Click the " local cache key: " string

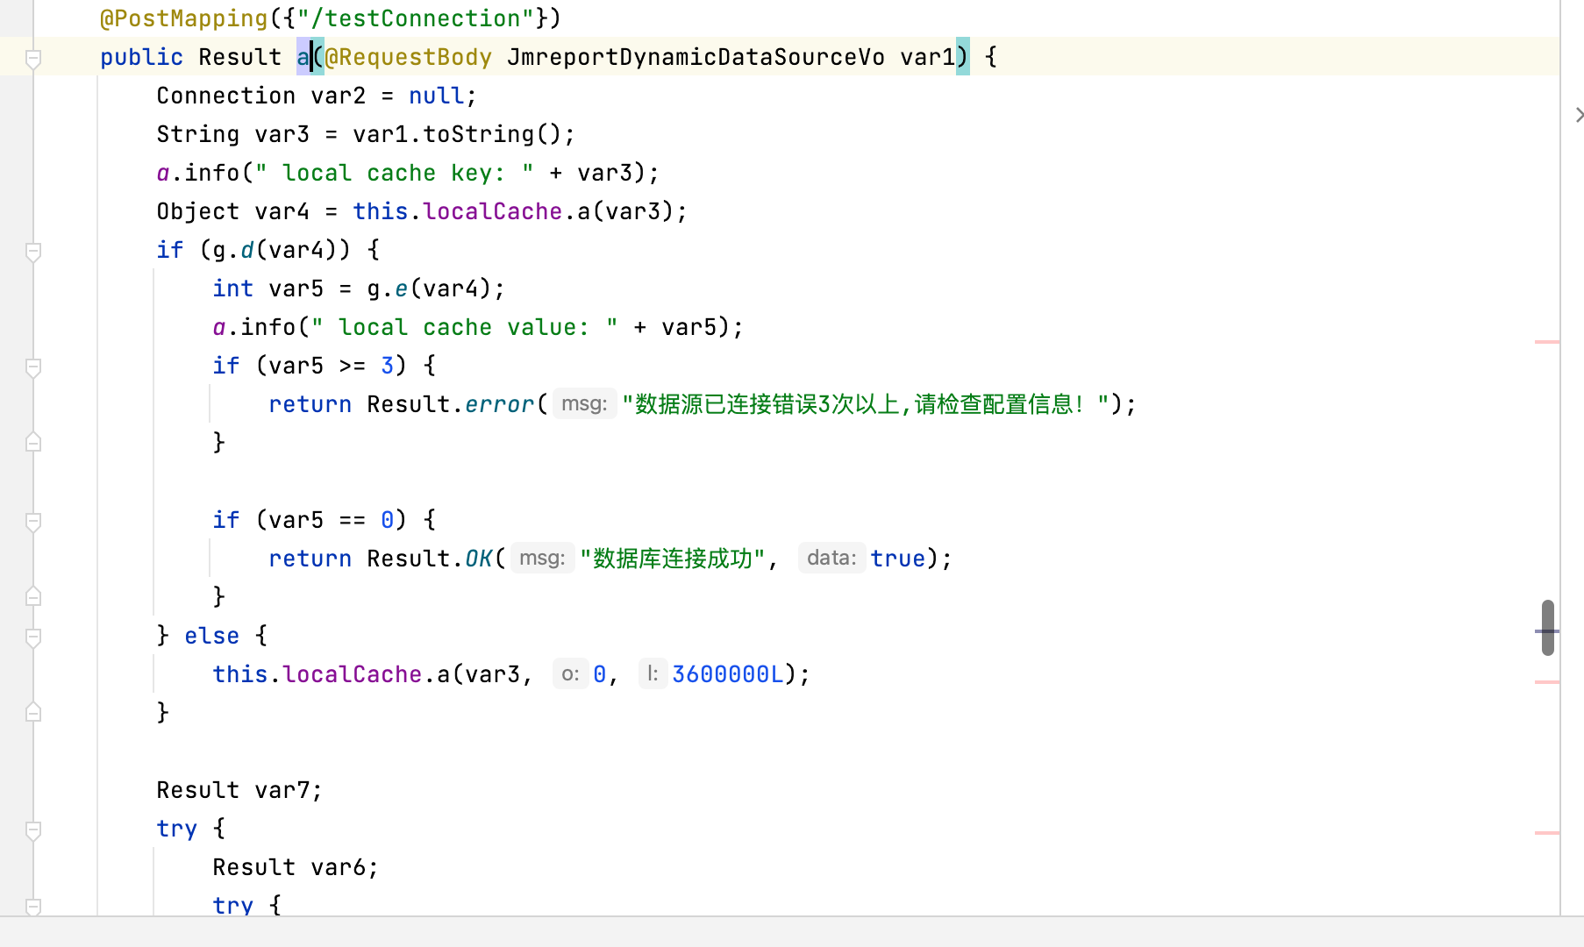[395, 173]
